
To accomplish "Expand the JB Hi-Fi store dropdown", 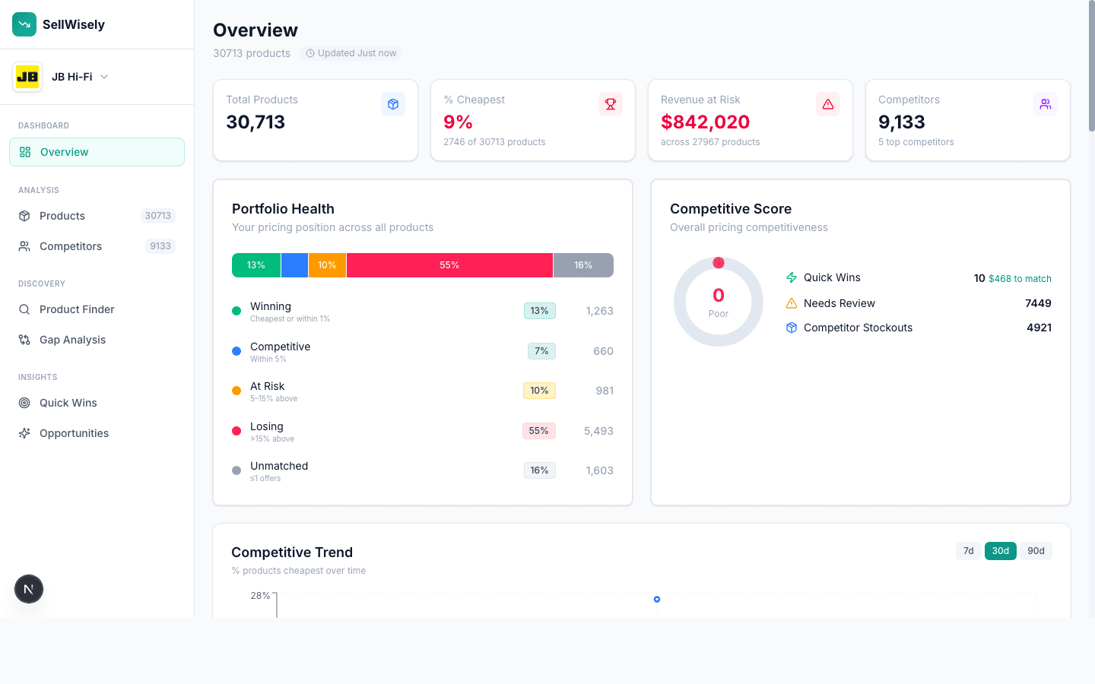I will (x=104, y=77).
